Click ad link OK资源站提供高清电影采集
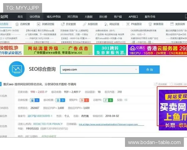 143,31
